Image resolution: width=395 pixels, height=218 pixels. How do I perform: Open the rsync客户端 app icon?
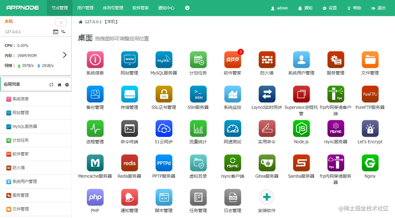point(232,163)
